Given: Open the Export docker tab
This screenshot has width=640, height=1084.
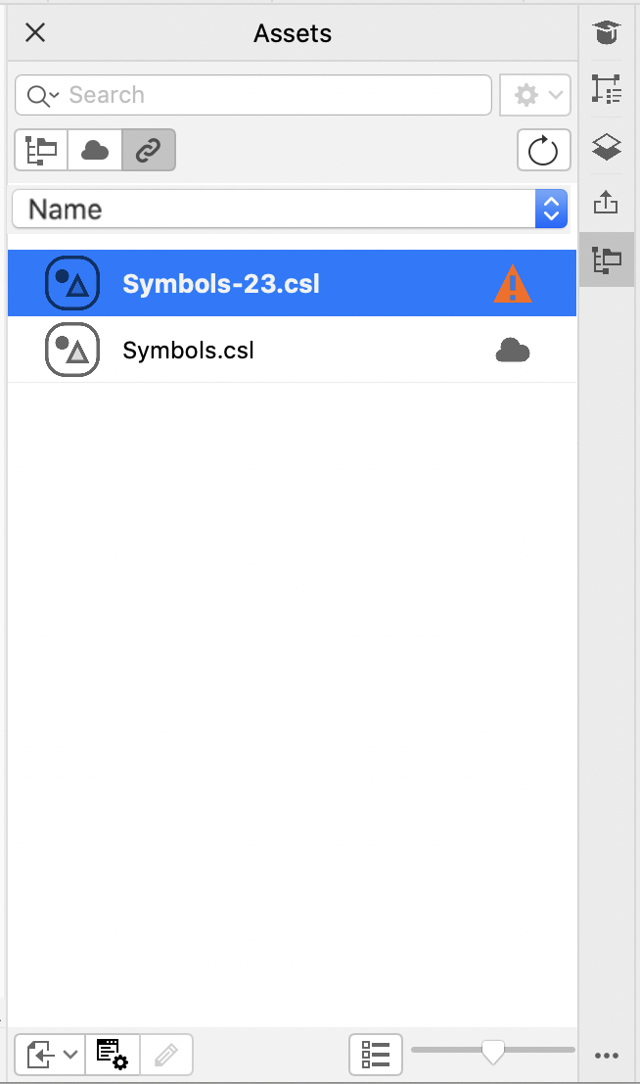Looking at the screenshot, I should (607, 203).
